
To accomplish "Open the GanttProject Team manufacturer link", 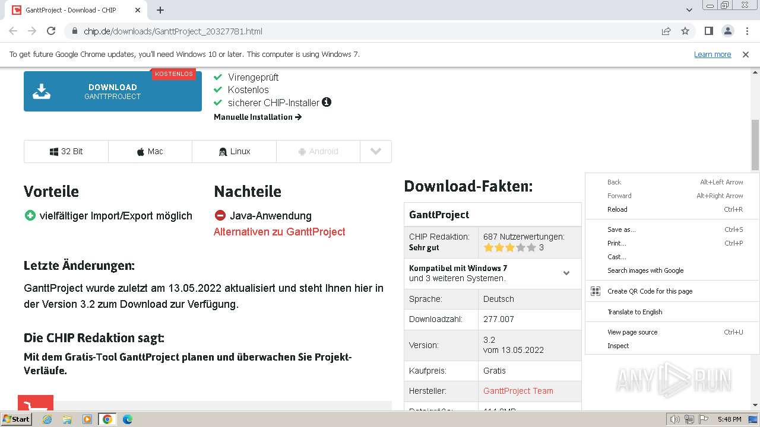I will [518, 391].
